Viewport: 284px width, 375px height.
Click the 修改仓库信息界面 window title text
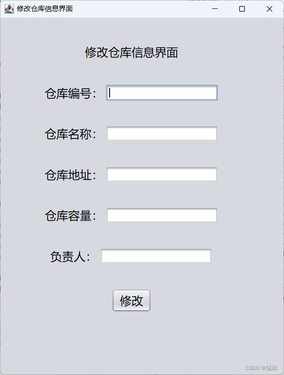click(x=41, y=9)
